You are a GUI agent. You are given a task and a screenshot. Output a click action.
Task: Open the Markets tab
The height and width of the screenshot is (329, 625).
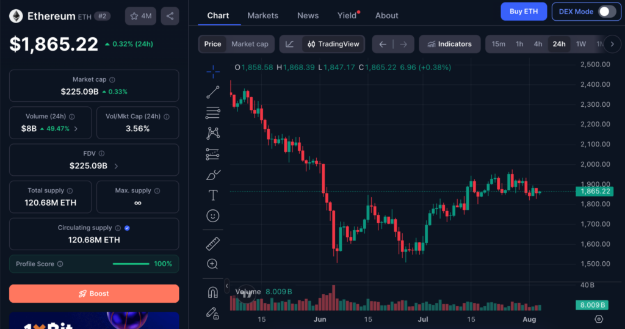pyautogui.click(x=262, y=15)
